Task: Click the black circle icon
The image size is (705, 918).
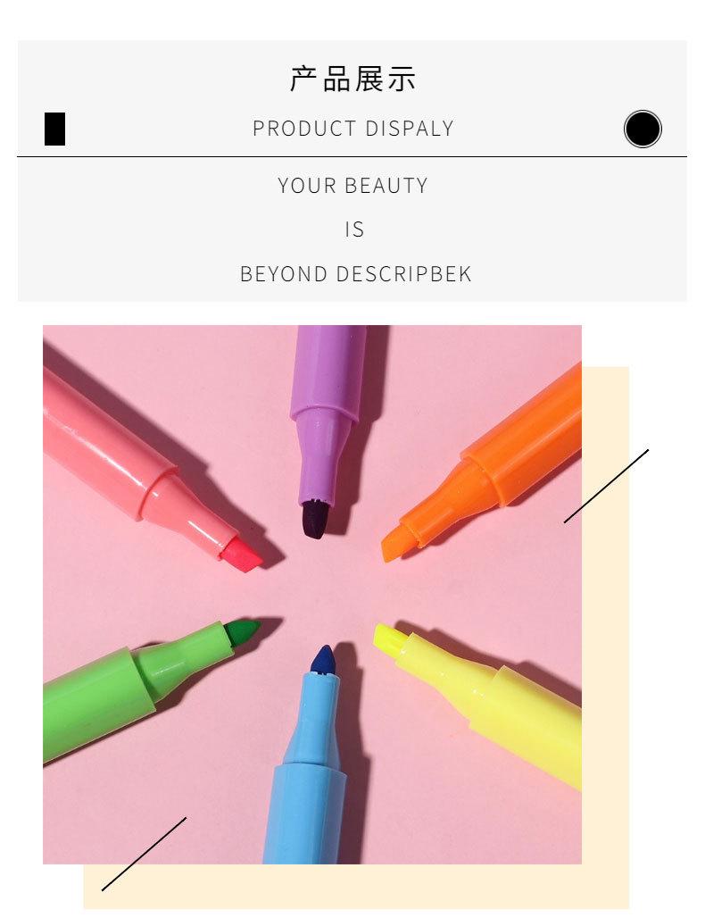Action: [643, 129]
